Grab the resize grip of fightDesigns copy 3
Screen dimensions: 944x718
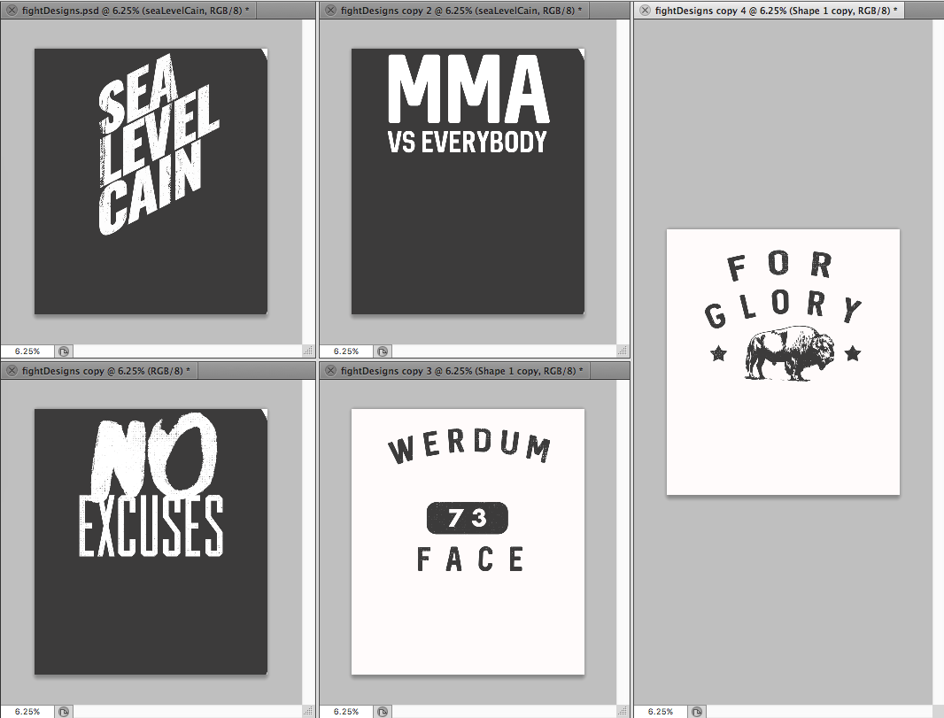coord(623,712)
